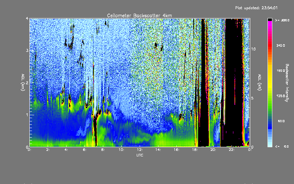Viewport: 294px width, 184px height.
Task: Click the '180.0' colorbar value
Action: tap(281, 71)
